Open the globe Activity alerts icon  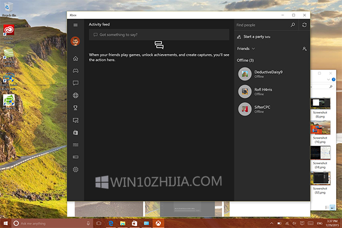[75, 95]
